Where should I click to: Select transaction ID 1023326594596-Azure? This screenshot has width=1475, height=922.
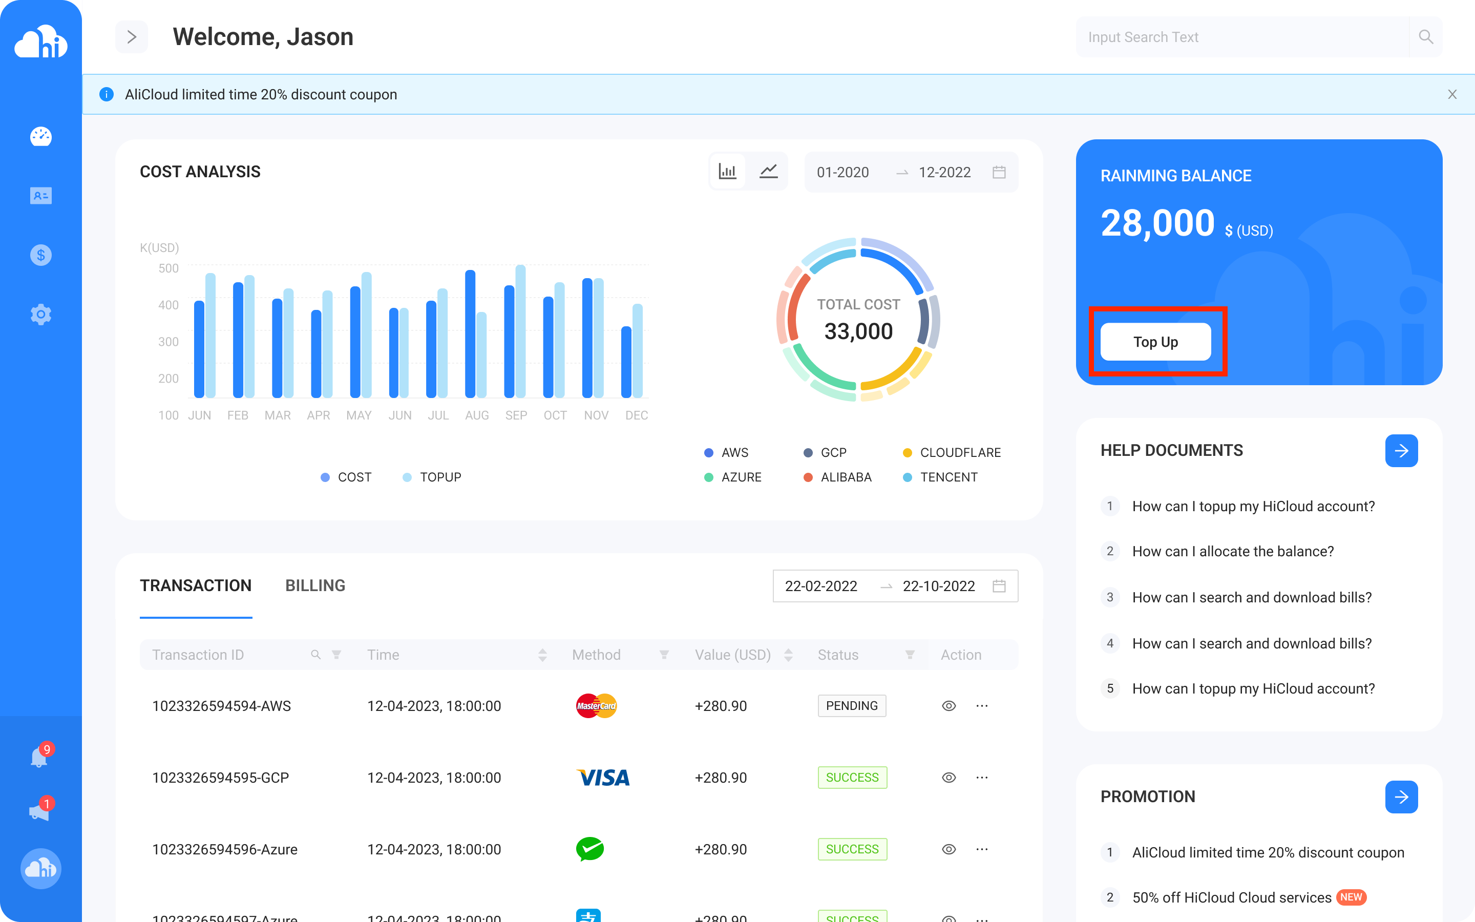225,849
